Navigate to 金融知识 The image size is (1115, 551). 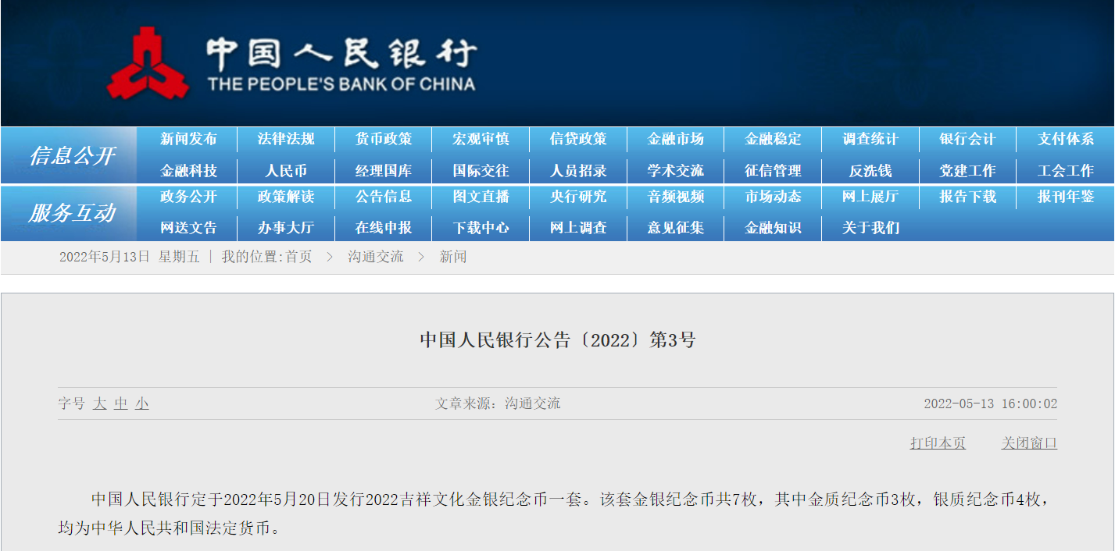click(773, 228)
